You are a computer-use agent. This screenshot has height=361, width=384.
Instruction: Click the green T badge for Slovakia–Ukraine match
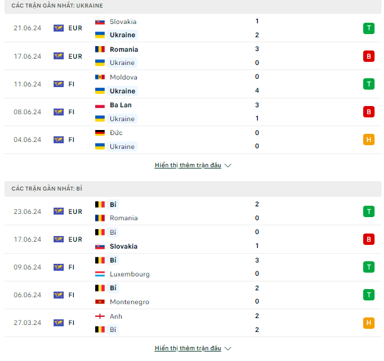click(369, 28)
